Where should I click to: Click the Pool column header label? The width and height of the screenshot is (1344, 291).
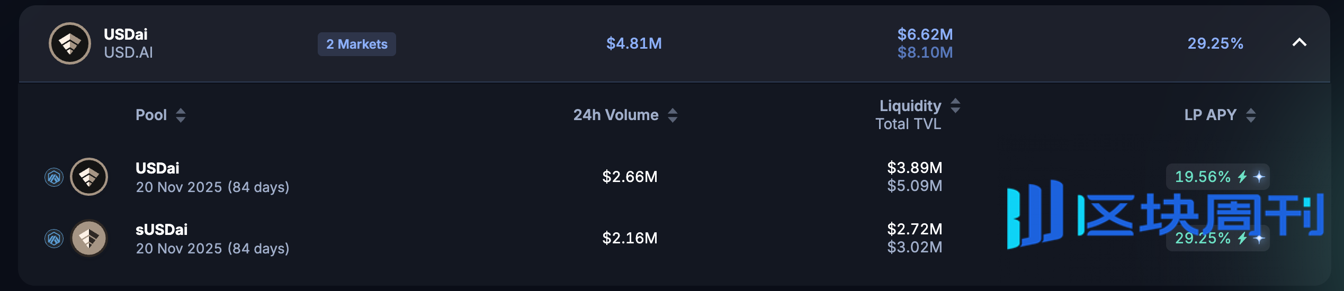pyautogui.click(x=151, y=115)
